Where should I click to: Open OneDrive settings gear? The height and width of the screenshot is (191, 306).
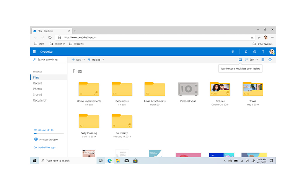[255, 52]
